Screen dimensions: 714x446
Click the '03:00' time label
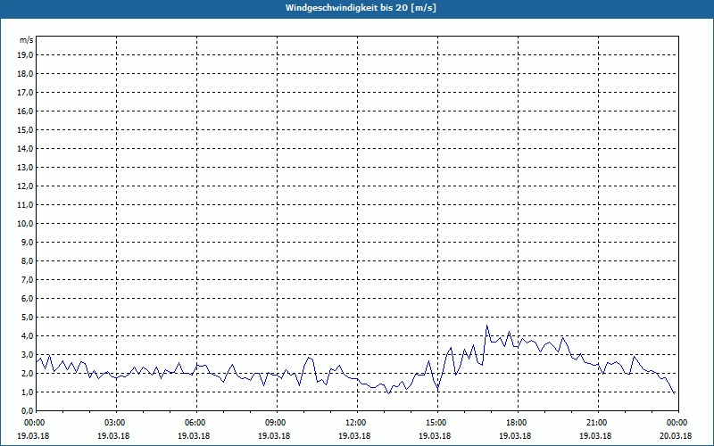pyautogui.click(x=114, y=423)
